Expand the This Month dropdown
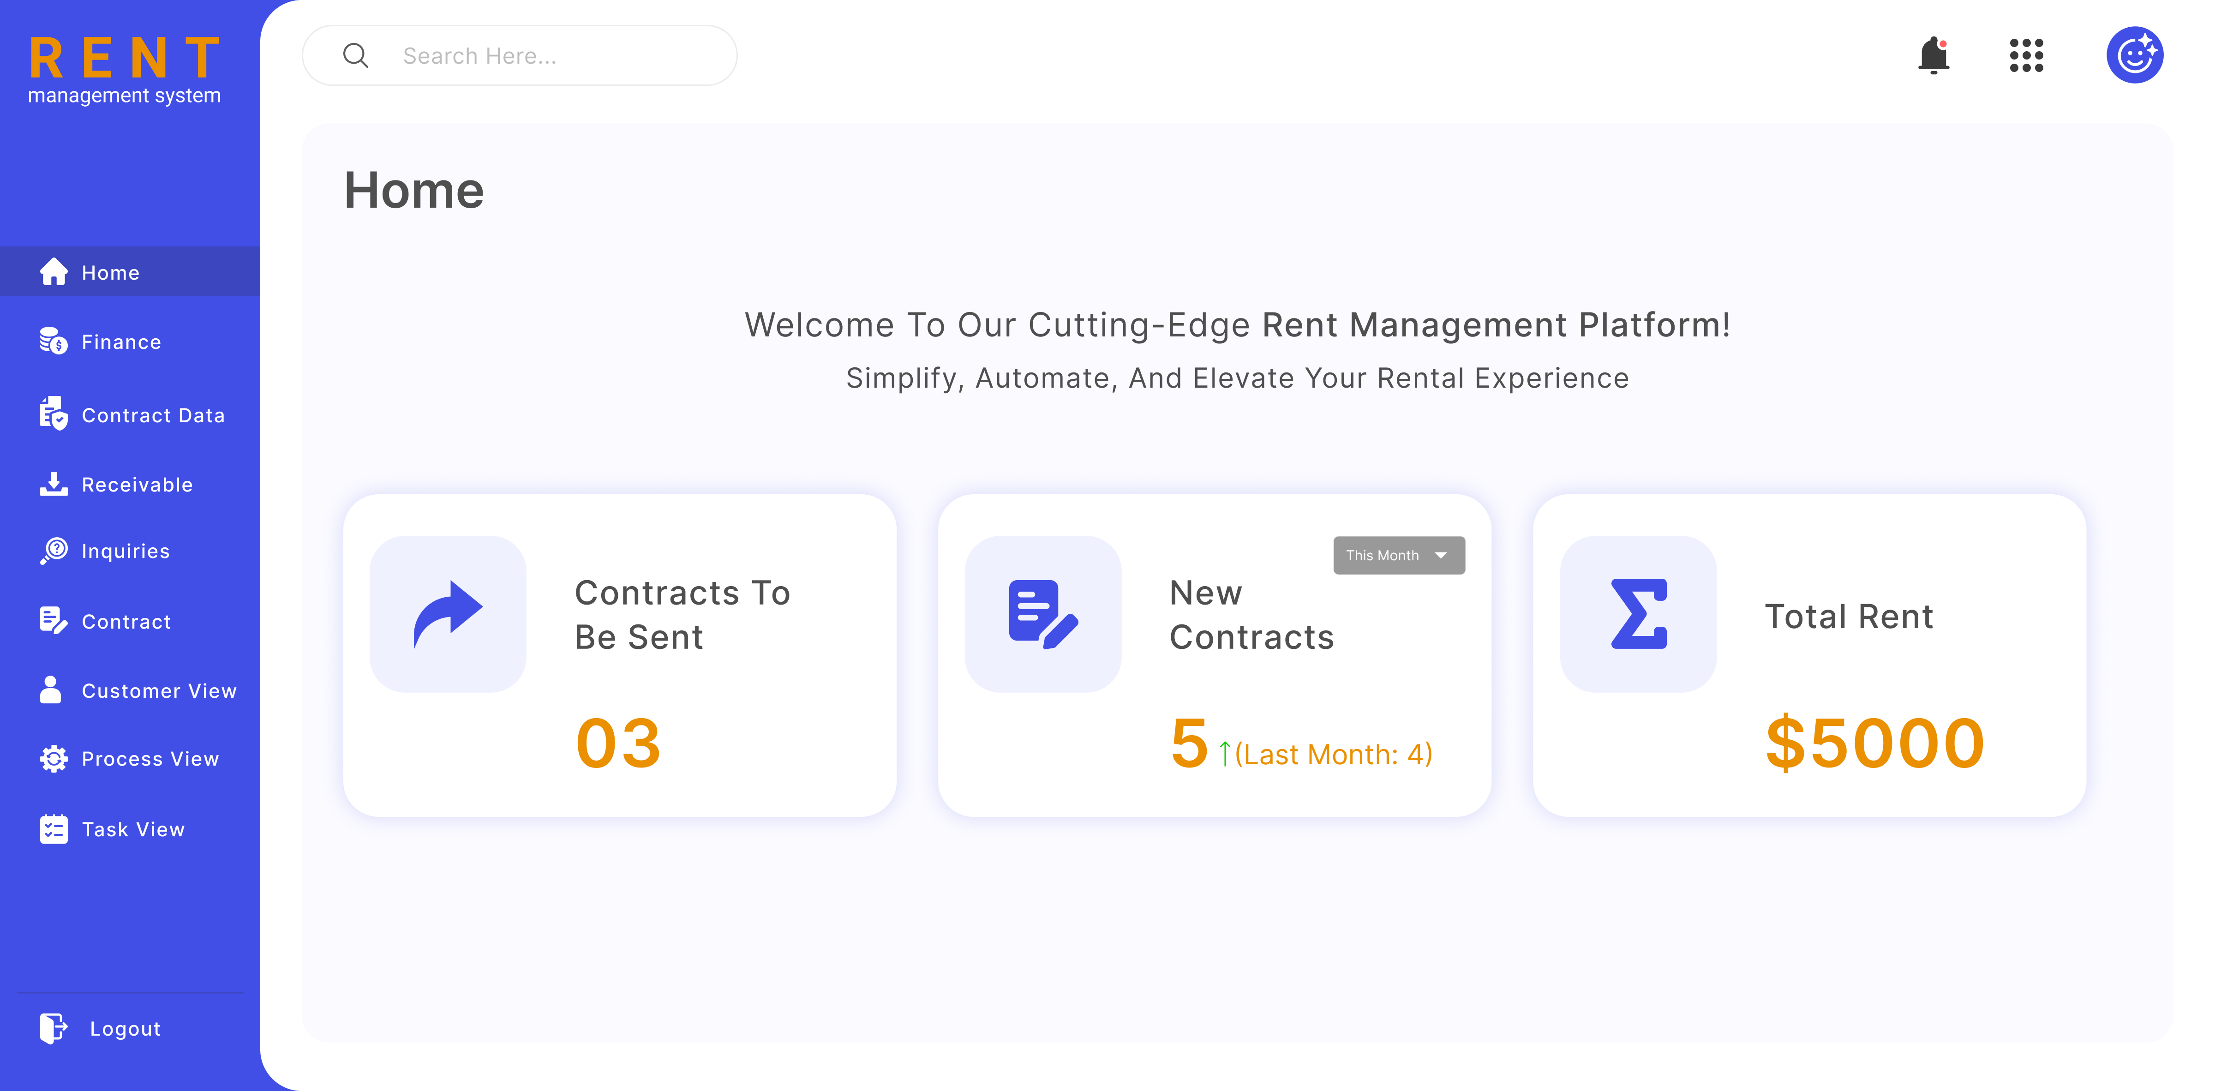 click(1383, 555)
